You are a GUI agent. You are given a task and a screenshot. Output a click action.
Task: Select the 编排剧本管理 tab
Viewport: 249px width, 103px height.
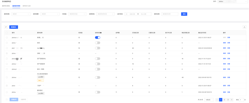point(16,6)
